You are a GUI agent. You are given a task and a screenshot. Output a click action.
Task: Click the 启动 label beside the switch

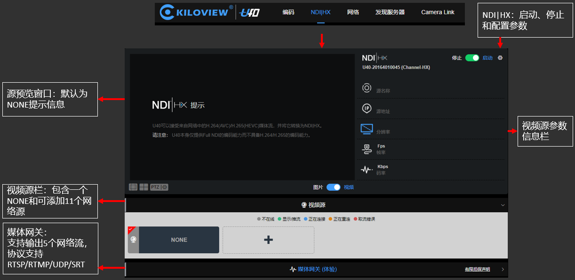[487, 58]
